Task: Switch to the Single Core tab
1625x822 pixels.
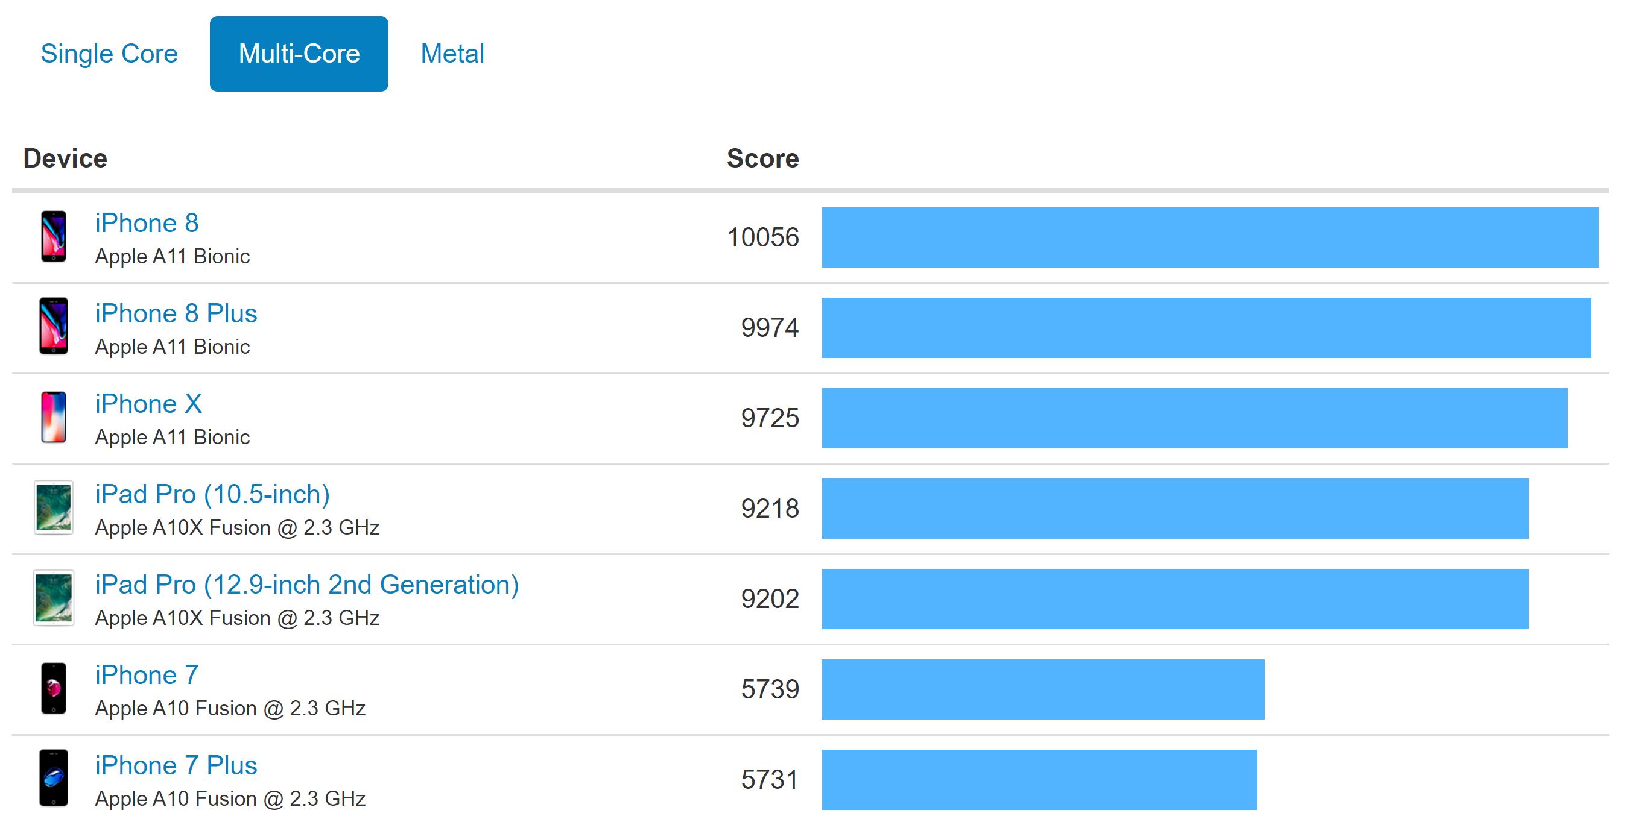Action: [x=109, y=54]
